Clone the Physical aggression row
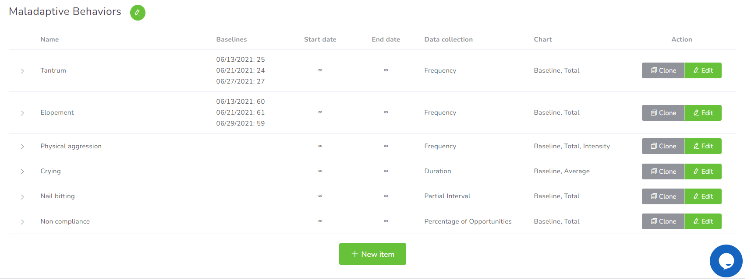This screenshot has width=751, height=280. [663, 146]
